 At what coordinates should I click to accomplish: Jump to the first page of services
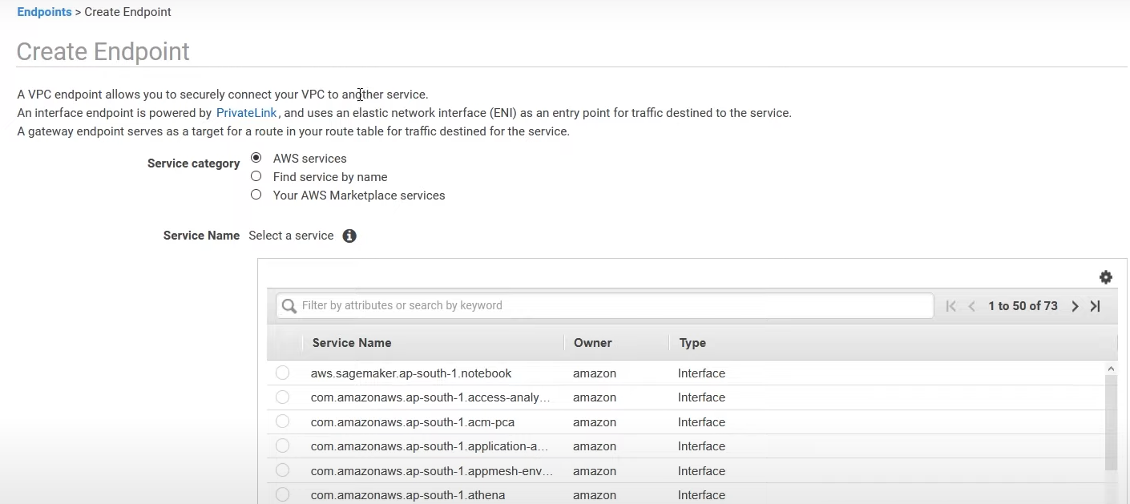click(951, 306)
